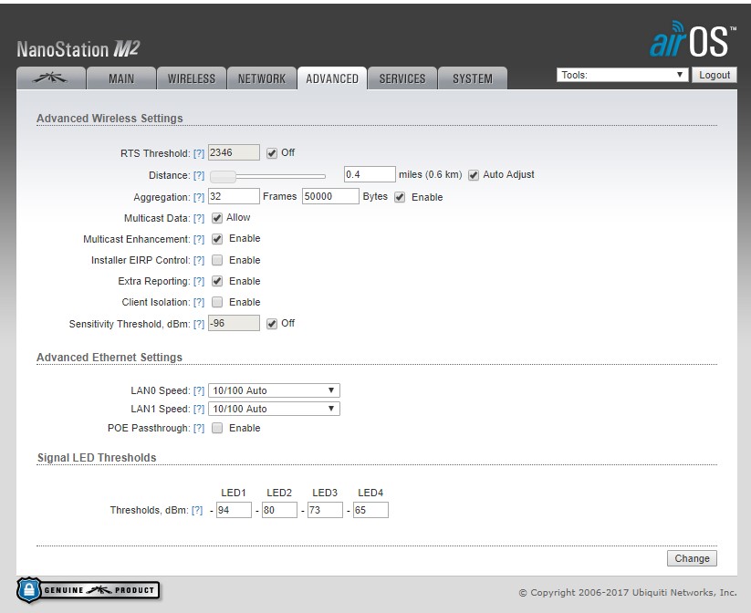Open Installer EIRP Control help [?]
This screenshot has height=613, width=751.
click(x=199, y=261)
